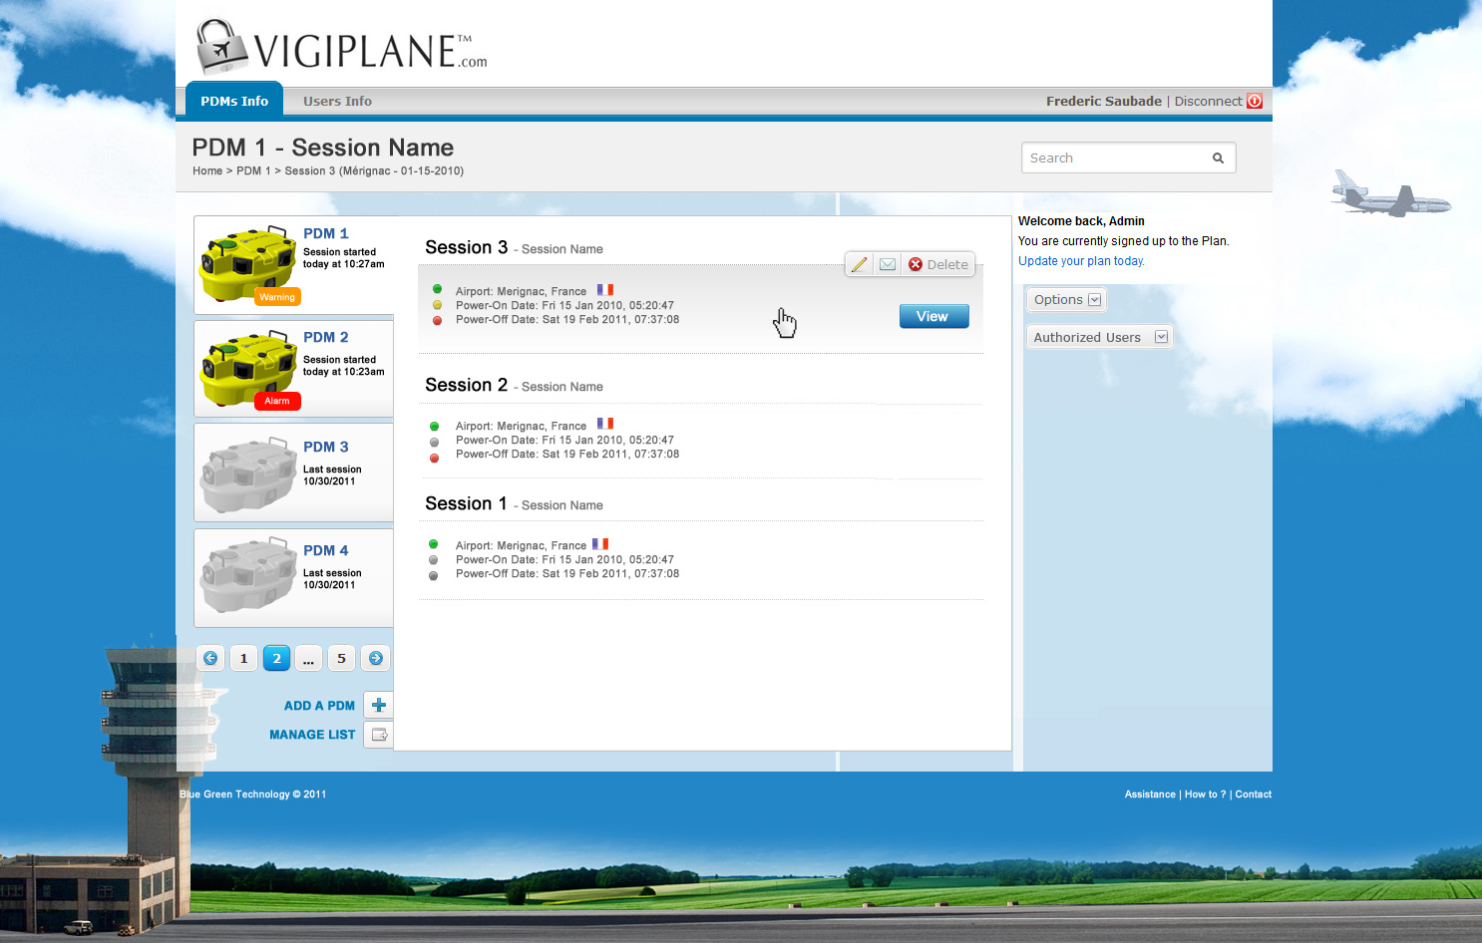
Task: Select the PDM 3 greyed device thumbnail
Action: point(247,476)
